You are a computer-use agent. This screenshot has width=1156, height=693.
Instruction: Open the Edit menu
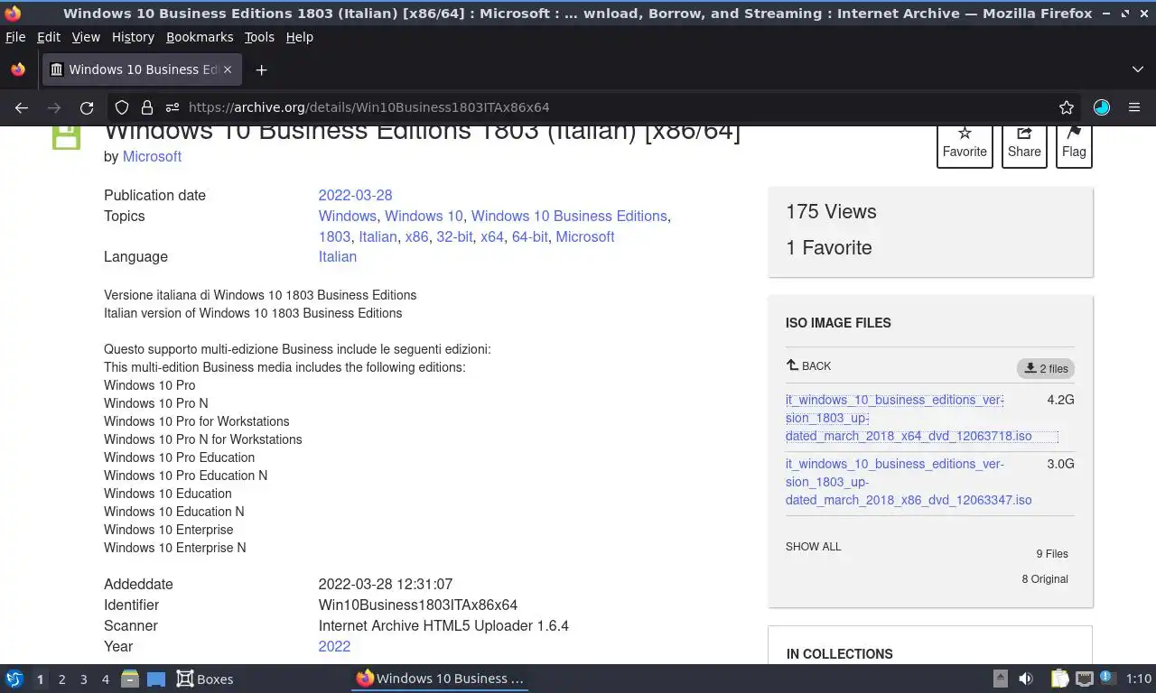coord(49,37)
